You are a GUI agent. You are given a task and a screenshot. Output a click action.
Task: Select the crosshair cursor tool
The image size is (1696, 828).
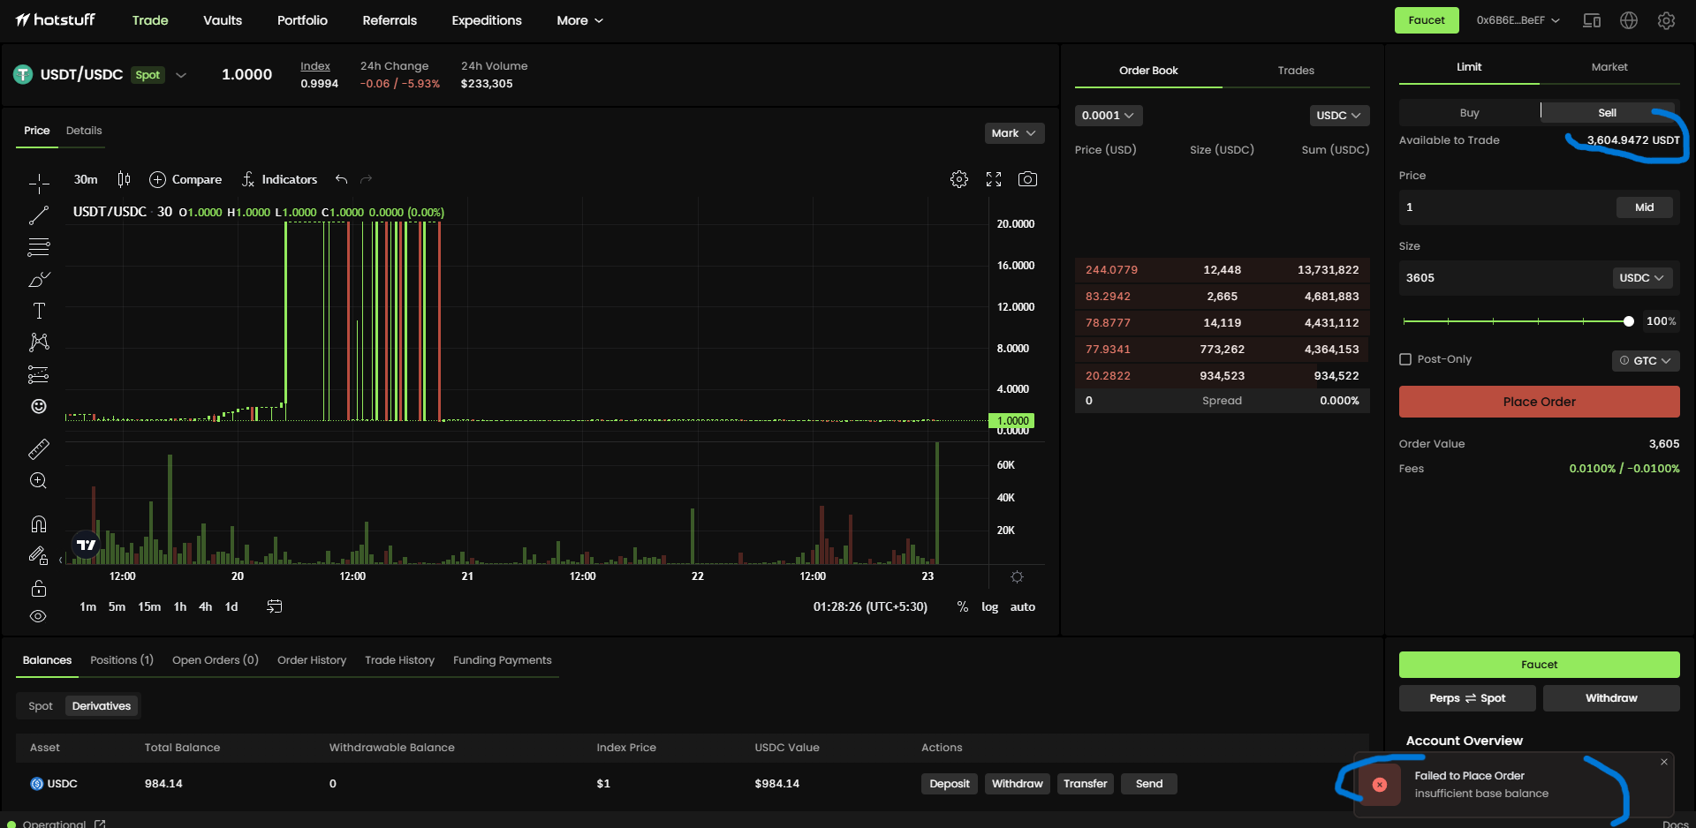(39, 184)
